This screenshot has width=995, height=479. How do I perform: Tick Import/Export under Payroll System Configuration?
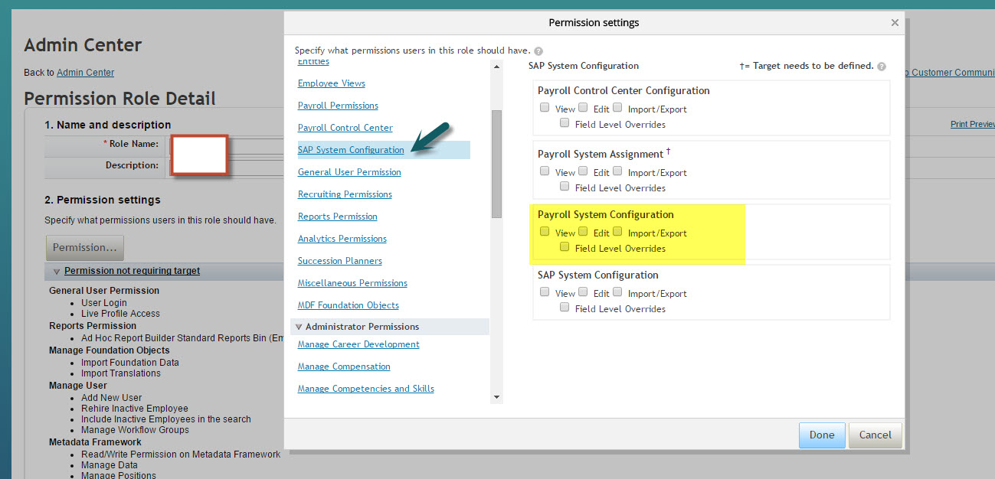coord(617,231)
